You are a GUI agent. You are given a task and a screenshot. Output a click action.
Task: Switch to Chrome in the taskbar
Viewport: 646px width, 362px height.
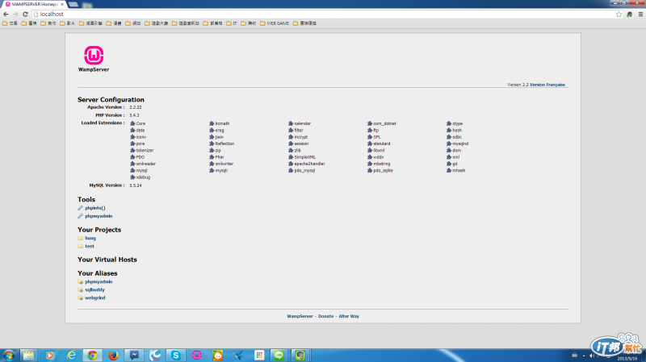pos(92,356)
